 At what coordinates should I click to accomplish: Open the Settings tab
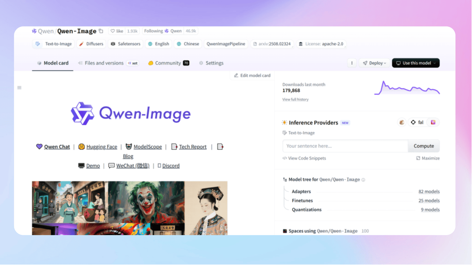pyautogui.click(x=211, y=63)
